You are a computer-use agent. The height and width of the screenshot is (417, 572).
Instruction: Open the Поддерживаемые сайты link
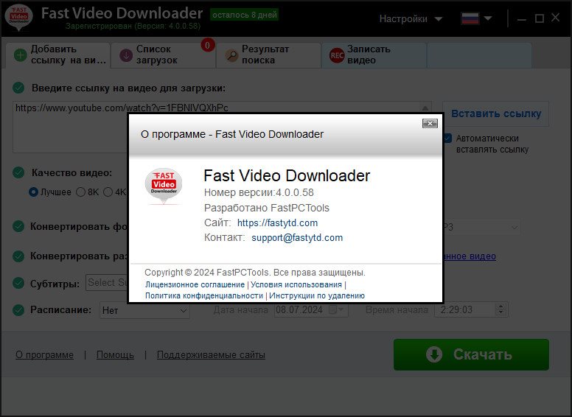coord(211,354)
